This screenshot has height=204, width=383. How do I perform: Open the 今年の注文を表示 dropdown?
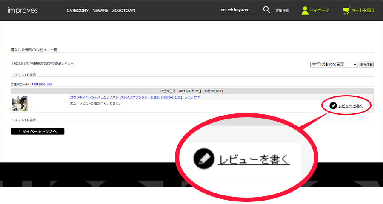coord(334,64)
